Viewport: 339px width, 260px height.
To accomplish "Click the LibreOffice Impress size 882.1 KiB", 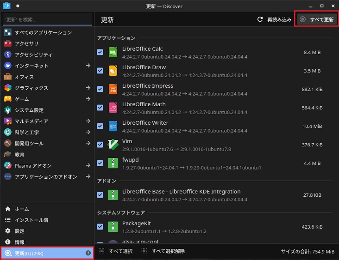I will click(312, 89).
